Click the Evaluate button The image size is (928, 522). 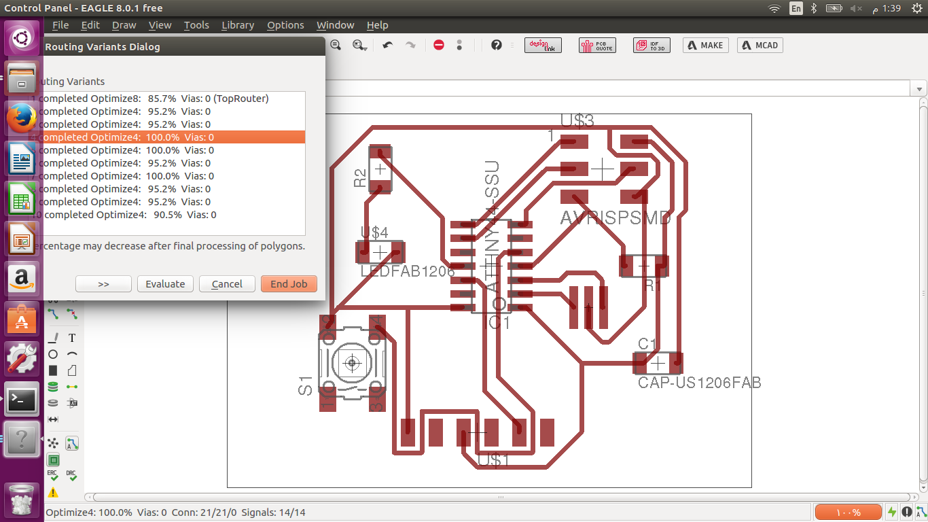pos(165,284)
